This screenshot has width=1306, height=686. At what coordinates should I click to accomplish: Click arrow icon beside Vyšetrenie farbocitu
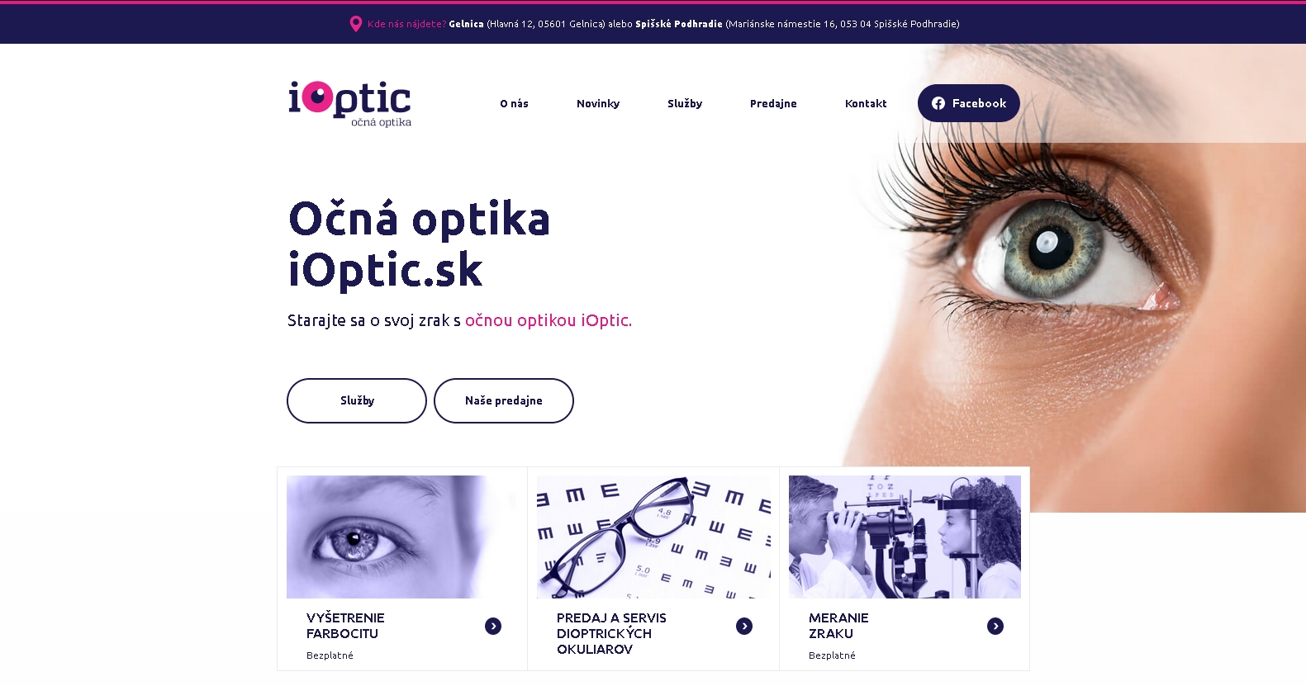tap(493, 627)
